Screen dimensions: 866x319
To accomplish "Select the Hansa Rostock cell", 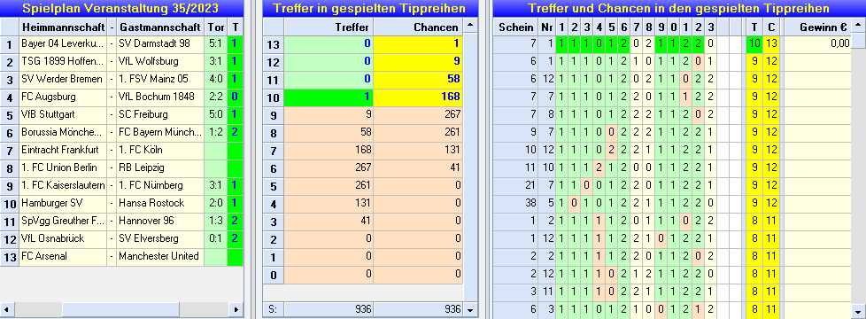I will [x=160, y=203].
